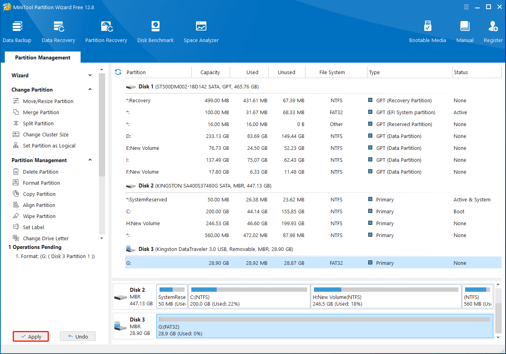
Task: Sort by the Type column header
Action: [x=410, y=72]
